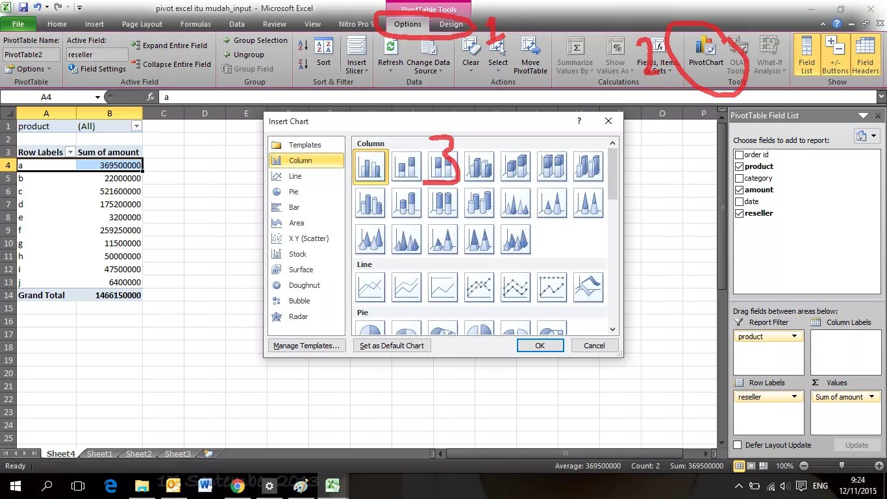Image resolution: width=887 pixels, height=499 pixels.
Task: Pick the 3-D clustered column thumbnail
Action: click(x=479, y=167)
